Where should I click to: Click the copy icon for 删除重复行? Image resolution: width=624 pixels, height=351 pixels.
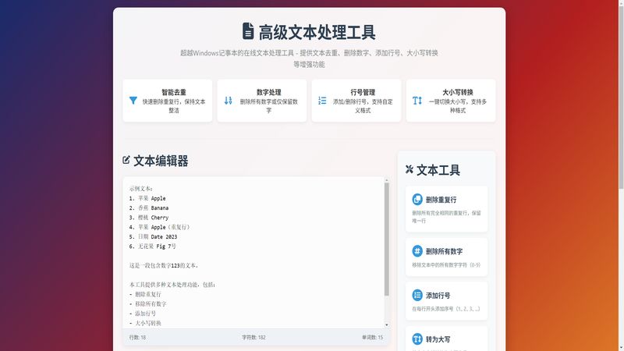coord(417,199)
